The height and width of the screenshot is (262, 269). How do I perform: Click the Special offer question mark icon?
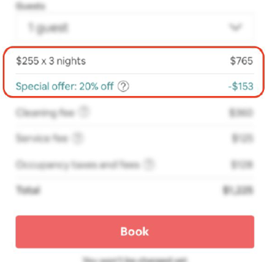(123, 87)
